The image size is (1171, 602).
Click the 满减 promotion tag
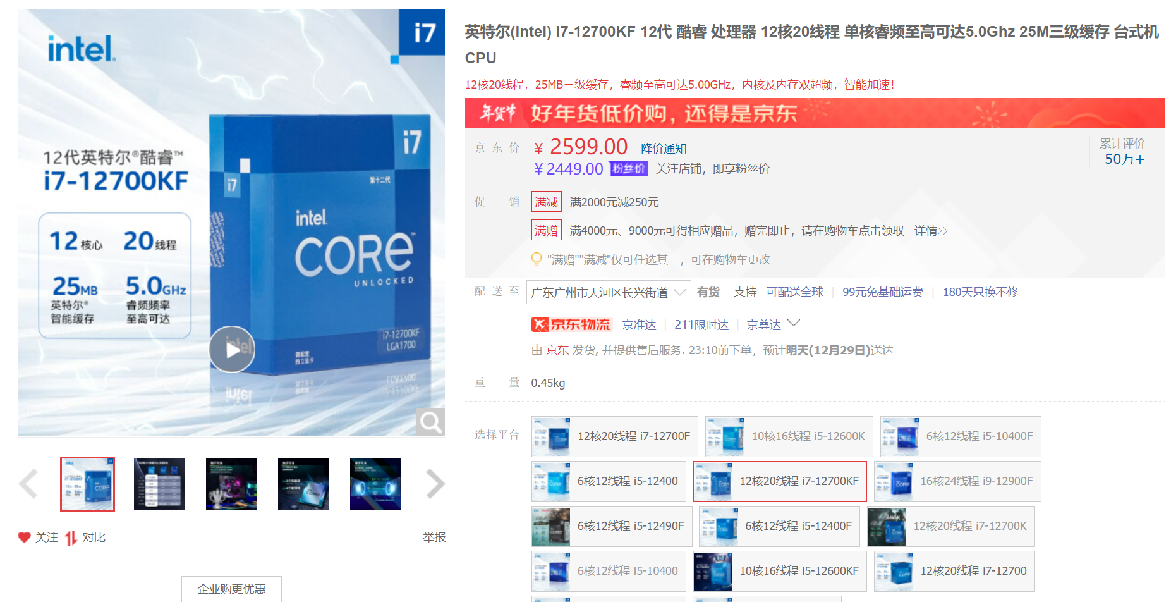[x=546, y=202]
